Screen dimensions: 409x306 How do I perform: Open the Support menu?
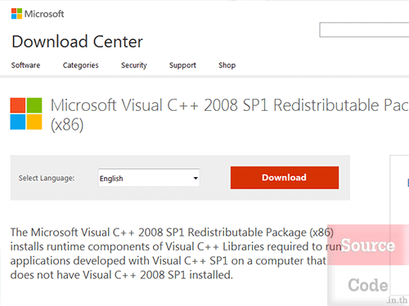pos(182,65)
